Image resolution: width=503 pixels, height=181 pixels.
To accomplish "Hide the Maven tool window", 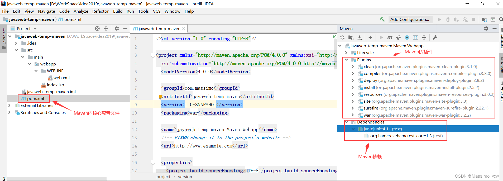I will coord(495,28).
